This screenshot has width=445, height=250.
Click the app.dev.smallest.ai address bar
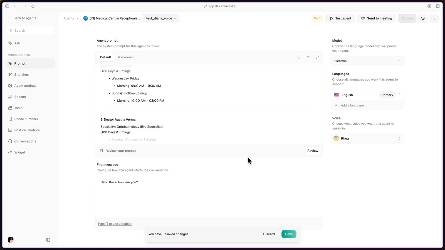220,6
